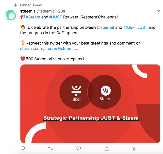The height and width of the screenshot is (154, 163).
Task: Click the reply speech bubble icon
Action: [23, 148]
